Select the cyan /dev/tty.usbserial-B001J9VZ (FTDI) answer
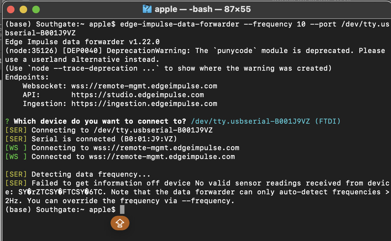 (266, 121)
